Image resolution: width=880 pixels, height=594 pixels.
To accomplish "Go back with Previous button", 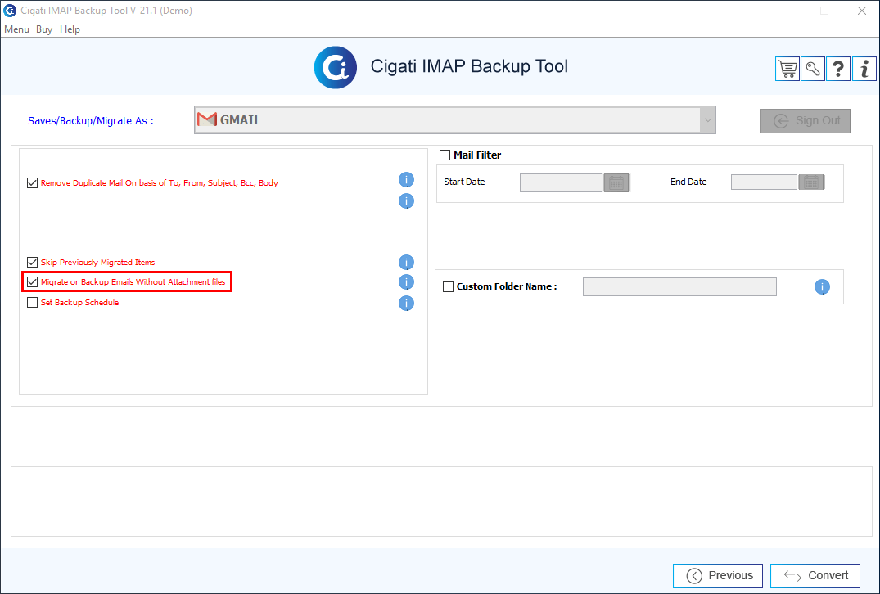I will pos(718,575).
